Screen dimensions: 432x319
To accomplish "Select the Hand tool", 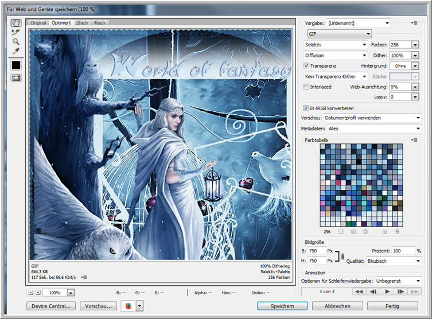I will pos(16,23).
